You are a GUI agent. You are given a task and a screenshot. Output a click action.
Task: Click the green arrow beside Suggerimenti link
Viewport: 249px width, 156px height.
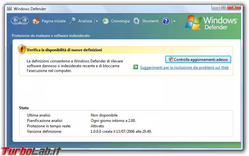(135, 67)
